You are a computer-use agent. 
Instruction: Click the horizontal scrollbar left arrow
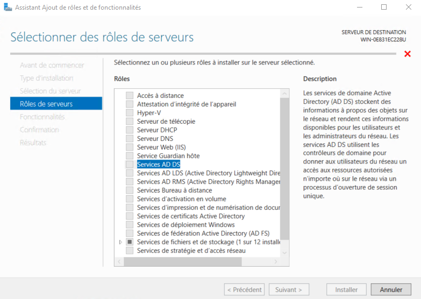119,261
